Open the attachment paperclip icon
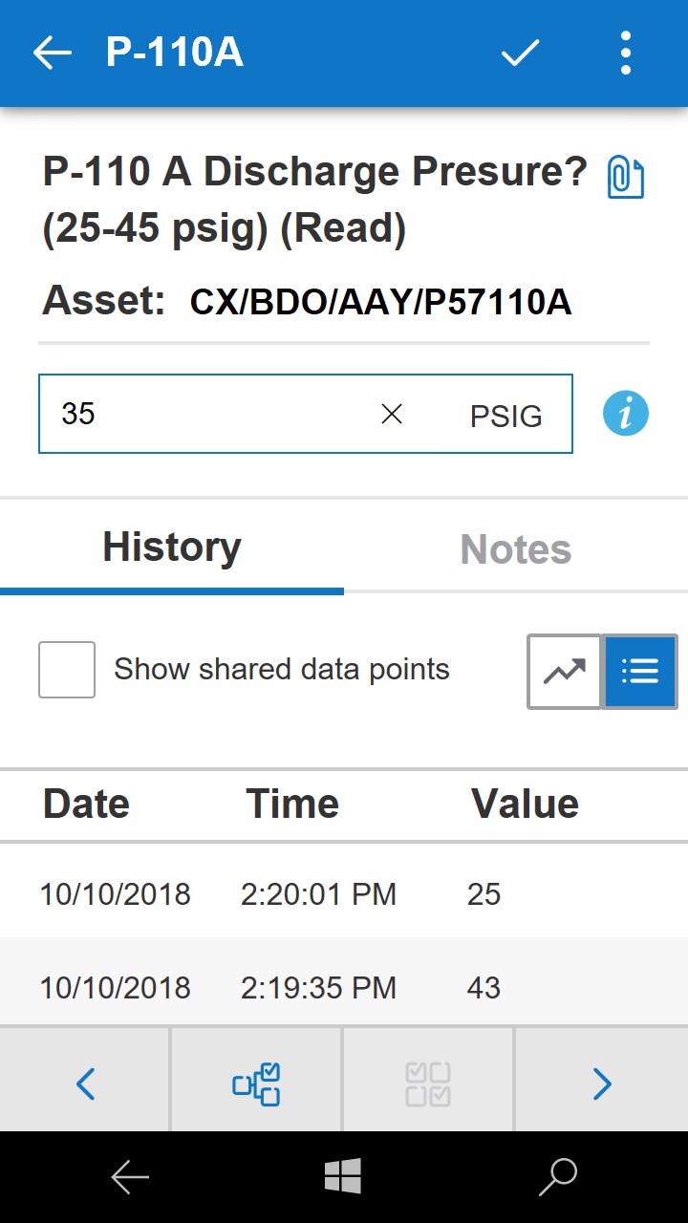688x1223 pixels. point(626,178)
